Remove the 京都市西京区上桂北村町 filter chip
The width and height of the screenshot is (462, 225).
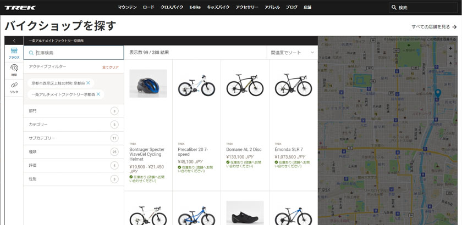88,83
